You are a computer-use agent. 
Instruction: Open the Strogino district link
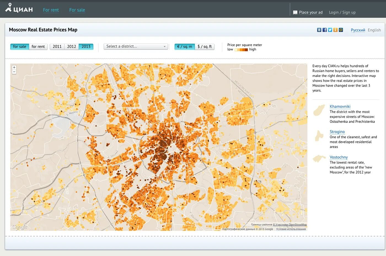click(337, 132)
